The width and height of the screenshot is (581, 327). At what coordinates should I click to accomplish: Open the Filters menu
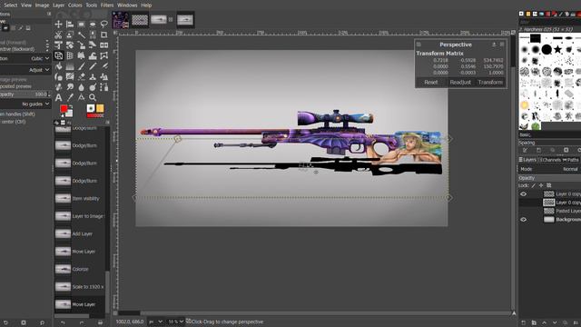[107, 5]
